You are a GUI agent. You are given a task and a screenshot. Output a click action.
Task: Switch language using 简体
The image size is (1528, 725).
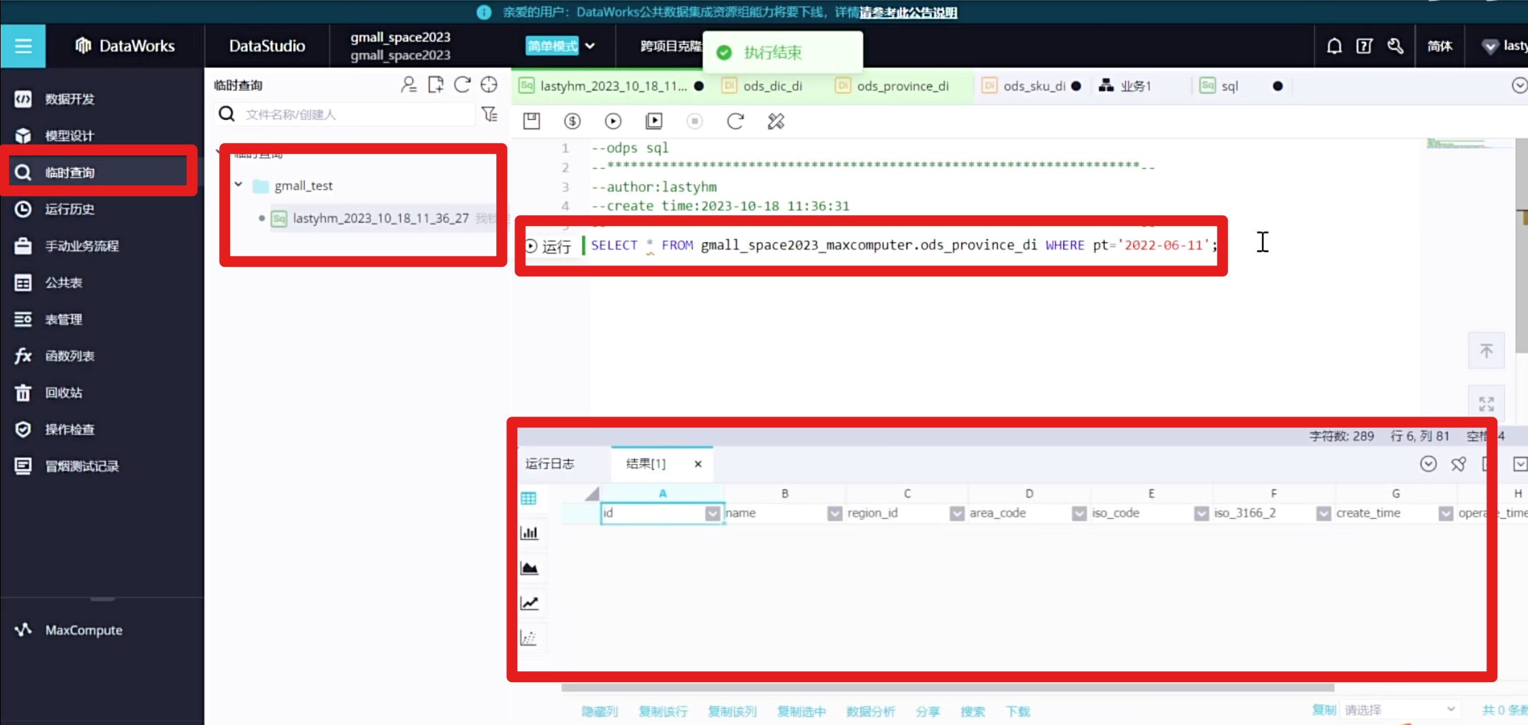coord(1440,46)
